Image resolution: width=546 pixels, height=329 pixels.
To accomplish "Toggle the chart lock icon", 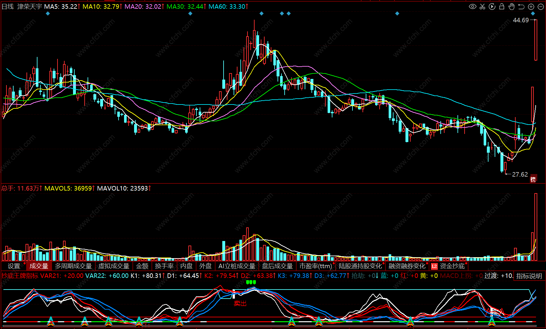I will click(502, 6).
